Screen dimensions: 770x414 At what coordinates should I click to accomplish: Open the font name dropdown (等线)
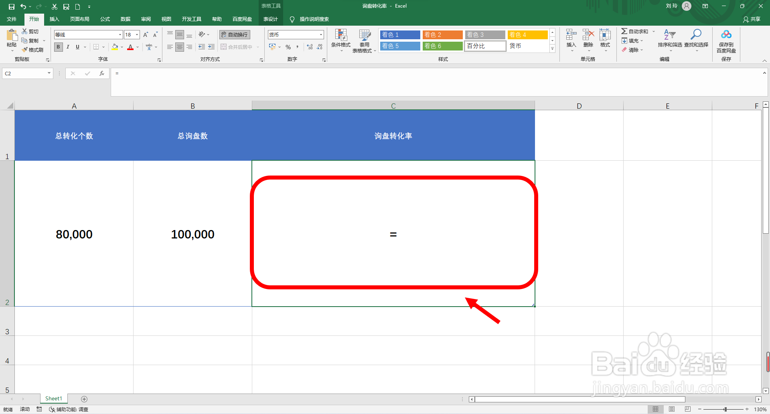120,35
